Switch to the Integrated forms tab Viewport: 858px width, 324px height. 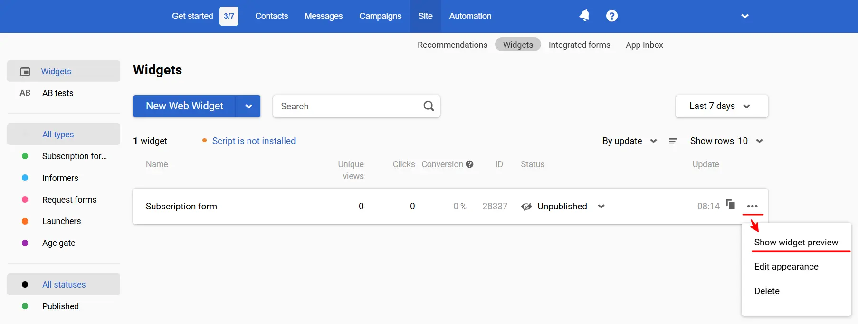pyautogui.click(x=579, y=45)
